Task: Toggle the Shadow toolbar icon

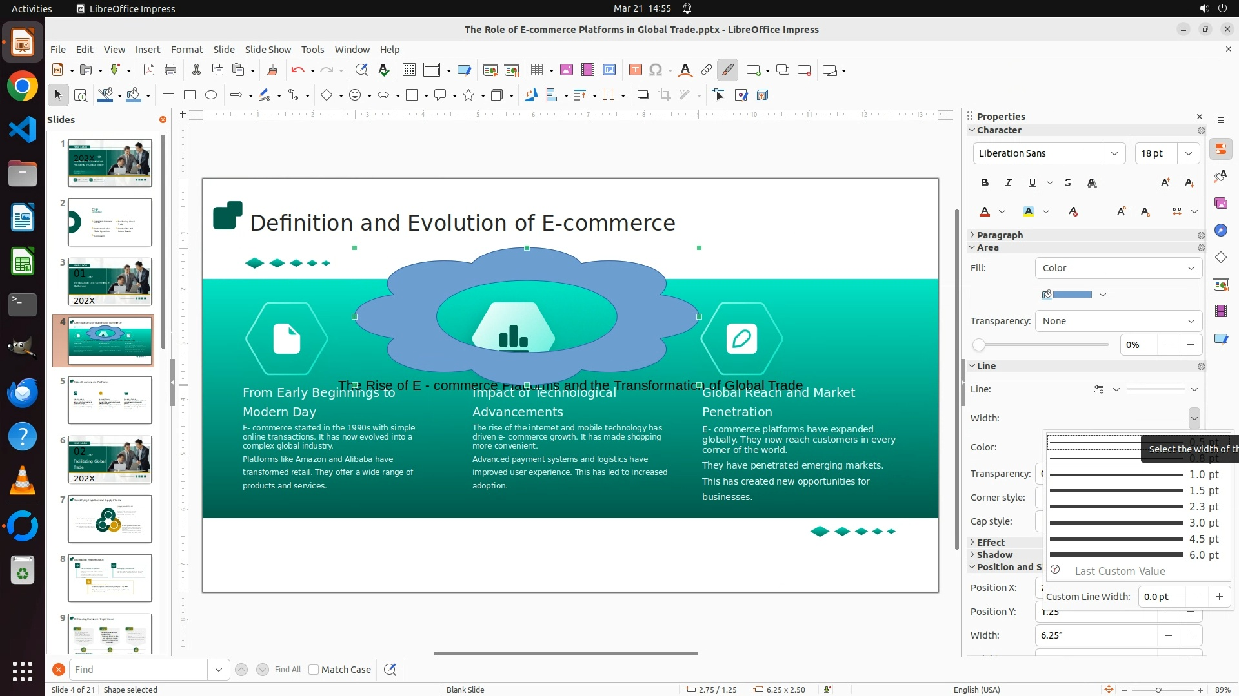Action: point(643,95)
